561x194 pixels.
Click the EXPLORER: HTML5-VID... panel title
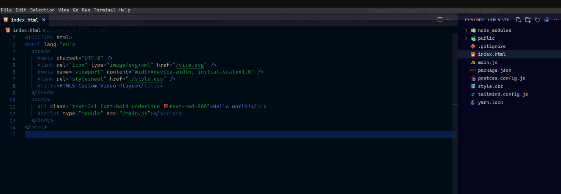[x=488, y=20]
